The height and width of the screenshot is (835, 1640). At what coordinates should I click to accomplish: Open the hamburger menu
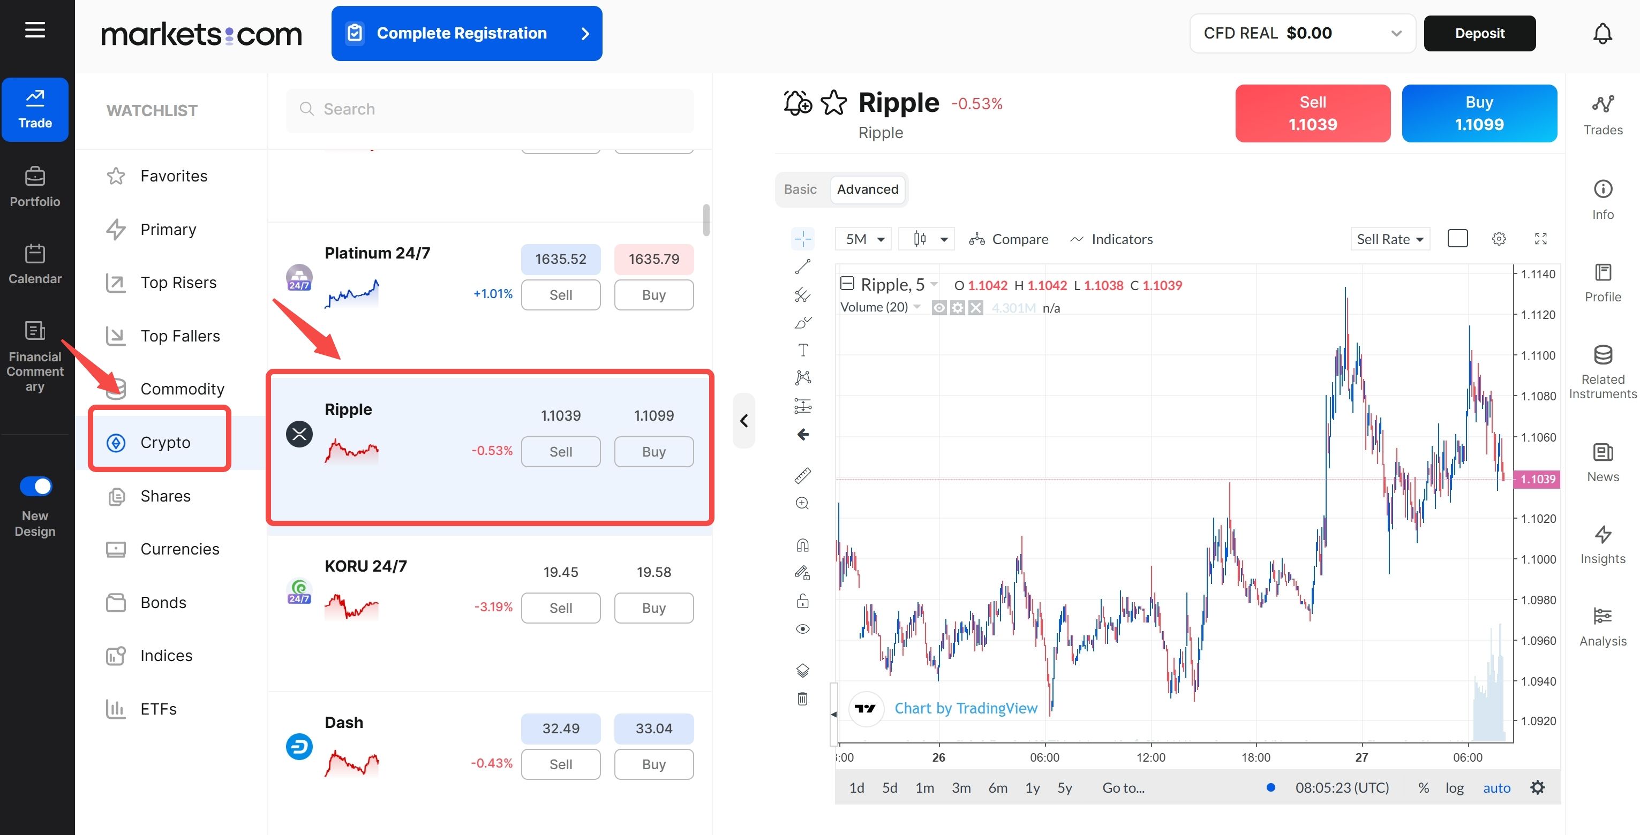pos(35,29)
